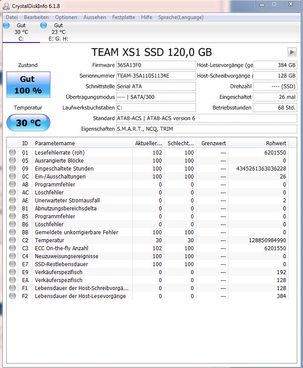Click status icon of F2 Host-Lesevorgänge row
The height and width of the screenshot is (368, 303).
tap(12, 296)
